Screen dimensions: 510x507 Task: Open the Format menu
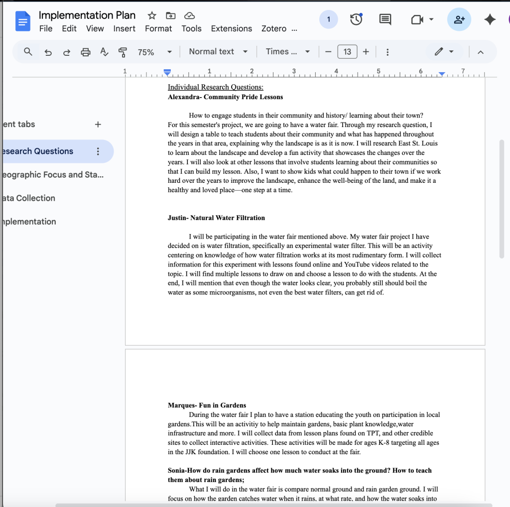[158, 28]
